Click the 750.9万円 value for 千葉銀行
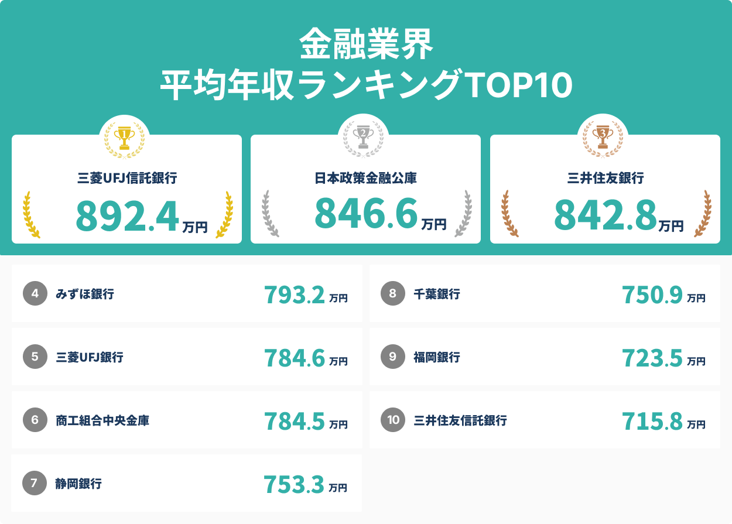 click(x=663, y=295)
